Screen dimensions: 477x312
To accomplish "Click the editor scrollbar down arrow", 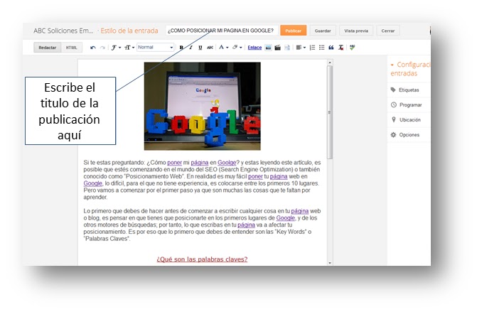I will (330, 263).
